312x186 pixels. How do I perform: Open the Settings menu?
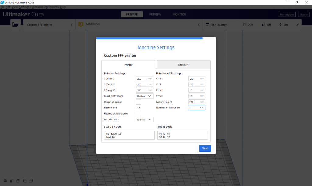(24, 7)
